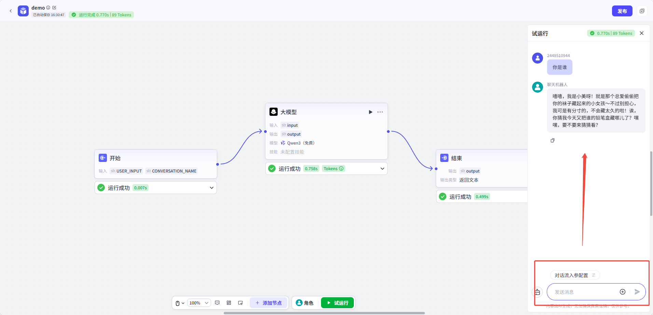
Task: Expand the 大模型 run result details
Action: coord(382,168)
